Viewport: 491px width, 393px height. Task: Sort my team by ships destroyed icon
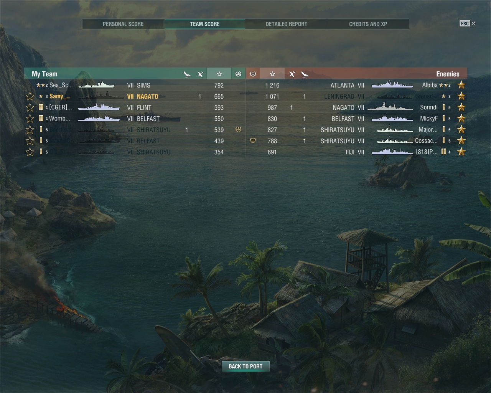tap(200, 74)
